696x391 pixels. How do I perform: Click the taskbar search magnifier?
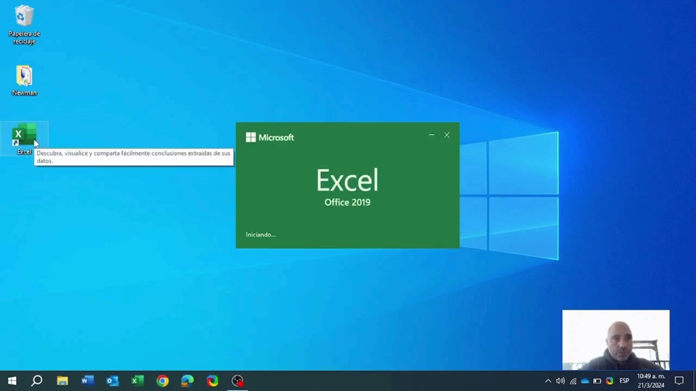(x=36, y=381)
